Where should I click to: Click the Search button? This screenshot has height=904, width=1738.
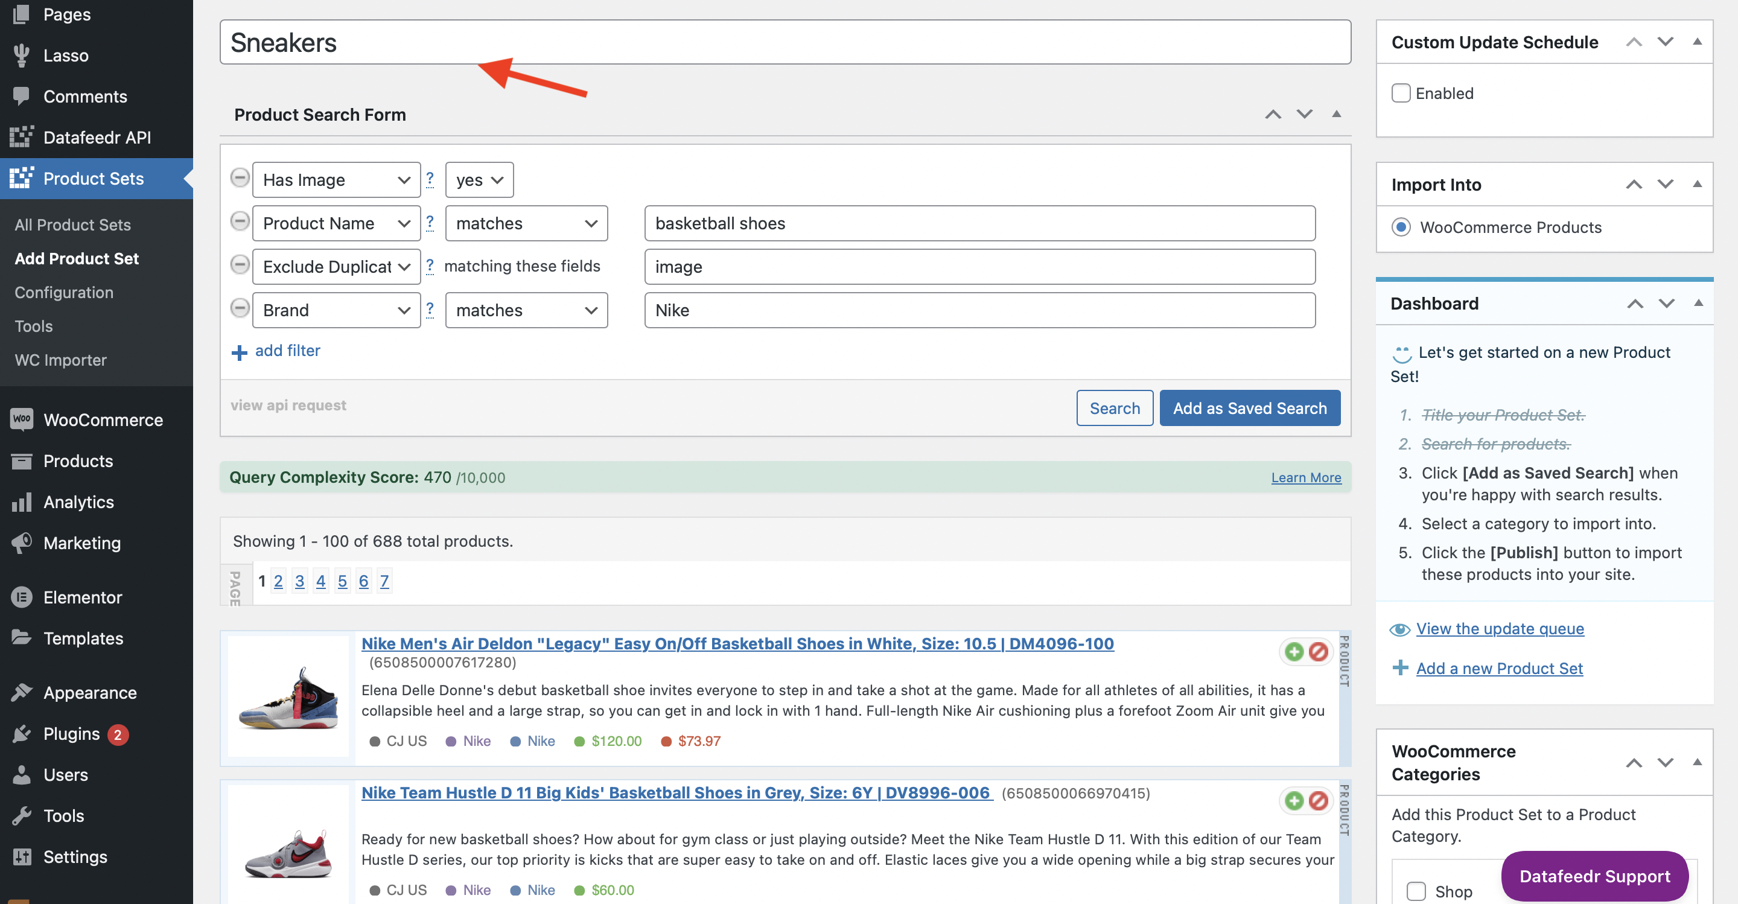pyautogui.click(x=1114, y=407)
